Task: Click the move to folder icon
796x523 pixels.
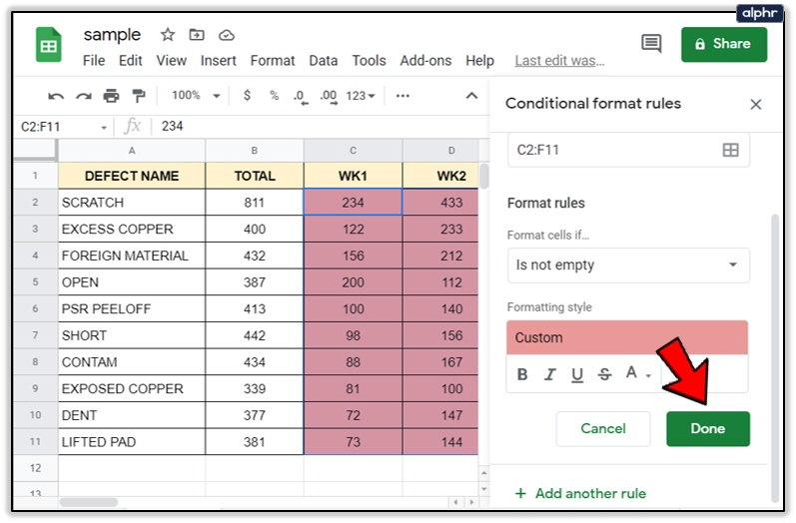Action: pyautogui.click(x=196, y=35)
